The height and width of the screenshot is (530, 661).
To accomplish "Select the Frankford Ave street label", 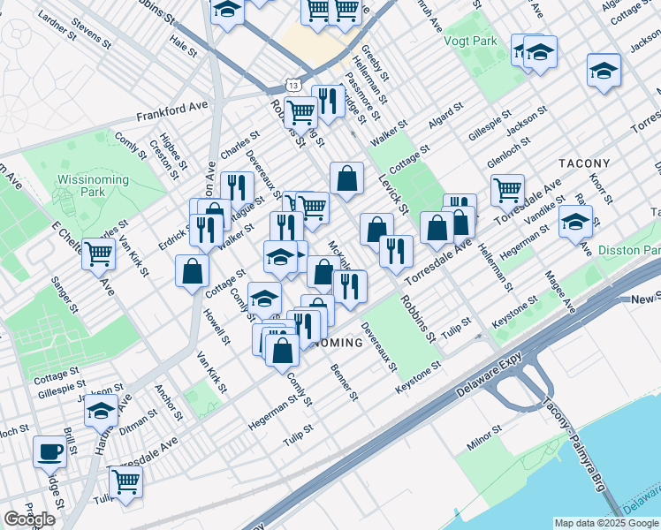I will point(172,111).
